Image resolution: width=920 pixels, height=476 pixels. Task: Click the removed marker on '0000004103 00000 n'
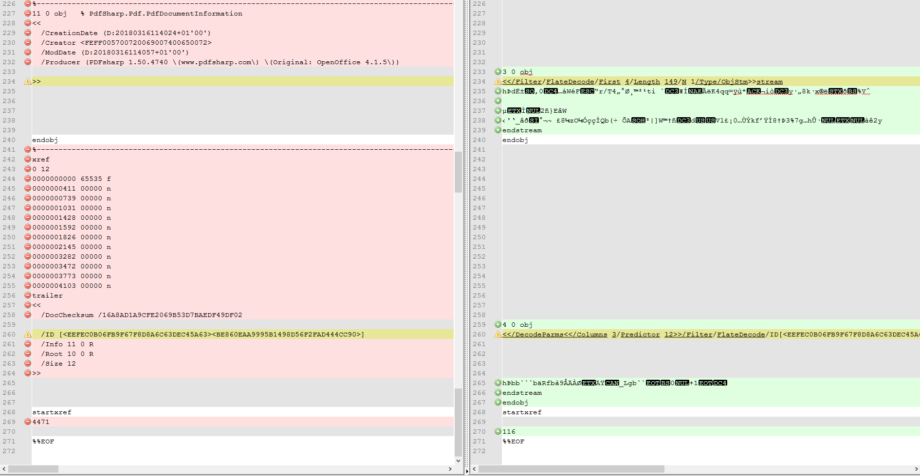(28, 285)
